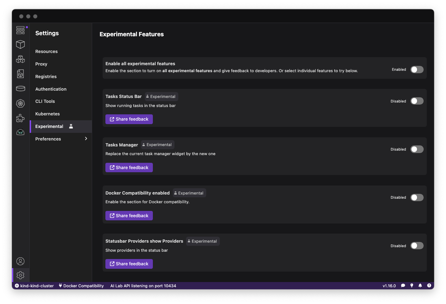The height and width of the screenshot is (304, 446).
Task: Open the feedback speech bubble in status bar
Action: click(403, 286)
